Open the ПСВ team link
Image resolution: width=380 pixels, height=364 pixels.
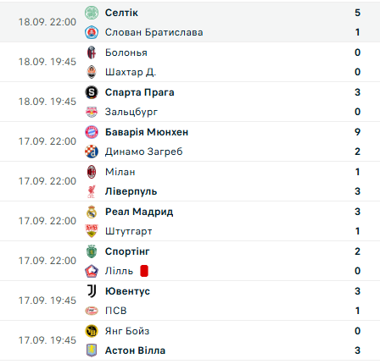[x=116, y=311]
